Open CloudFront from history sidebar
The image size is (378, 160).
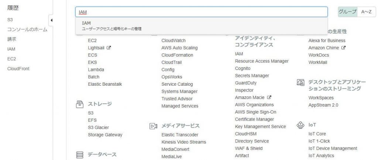pyautogui.click(x=18, y=69)
